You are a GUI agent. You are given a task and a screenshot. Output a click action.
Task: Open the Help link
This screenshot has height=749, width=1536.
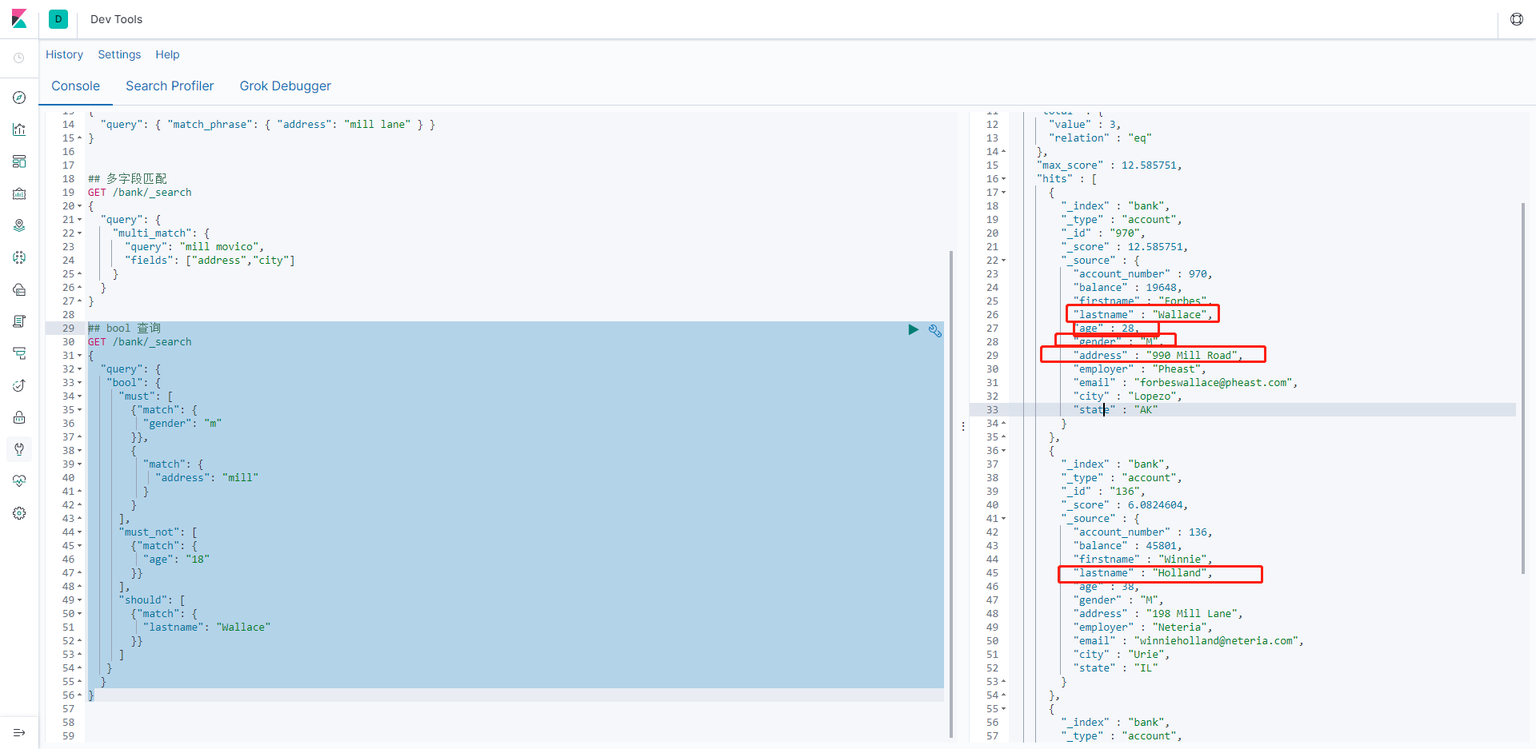167,54
